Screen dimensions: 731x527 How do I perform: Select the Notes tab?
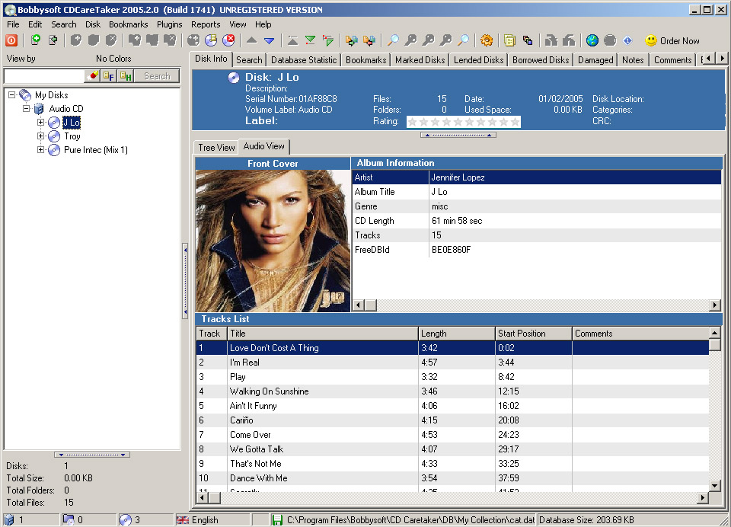click(x=633, y=59)
